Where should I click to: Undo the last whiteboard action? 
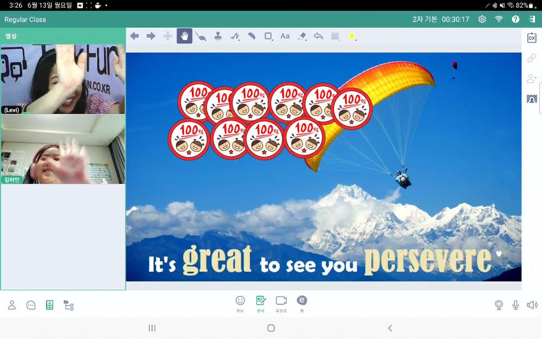(319, 36)
